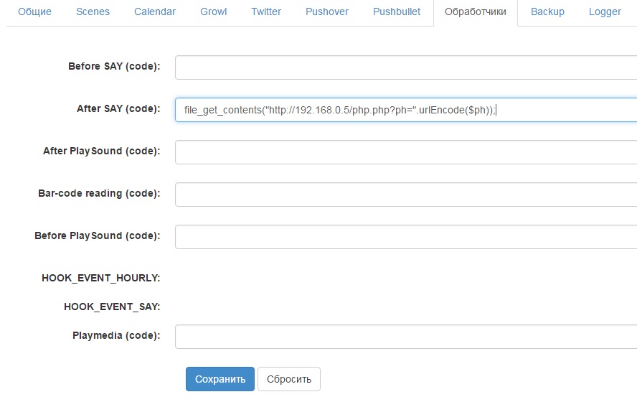The width and height of the screenshot is (637, 402).
Task: Switch to the Logger tab
Action: tap(605, 12)
